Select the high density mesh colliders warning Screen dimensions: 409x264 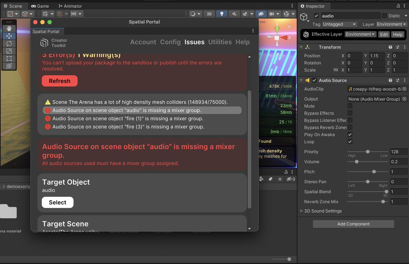tap(142, 102)
